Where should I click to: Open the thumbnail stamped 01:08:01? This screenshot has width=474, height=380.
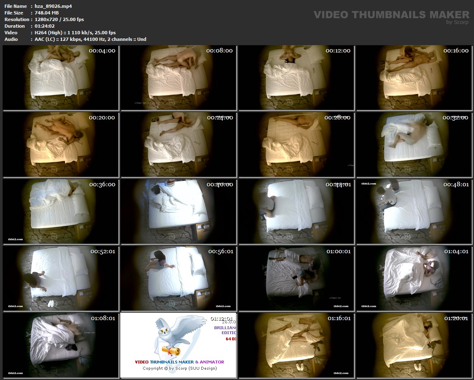pos(61,345)
